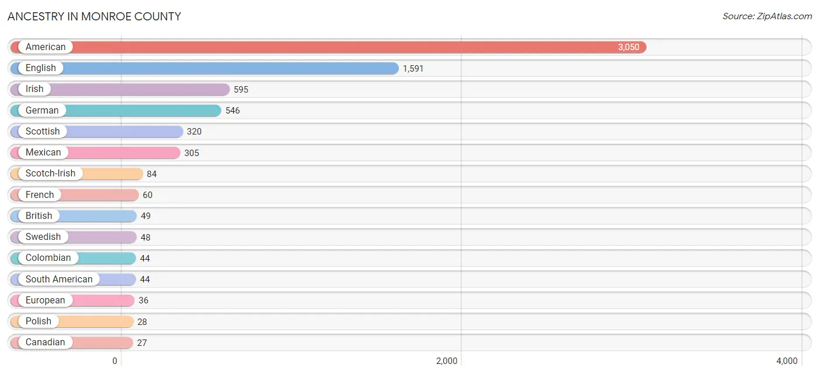Click the Ancestry in Monroe County title
Image resolution: width=819 pixels, height=375 pixels.
94,16
